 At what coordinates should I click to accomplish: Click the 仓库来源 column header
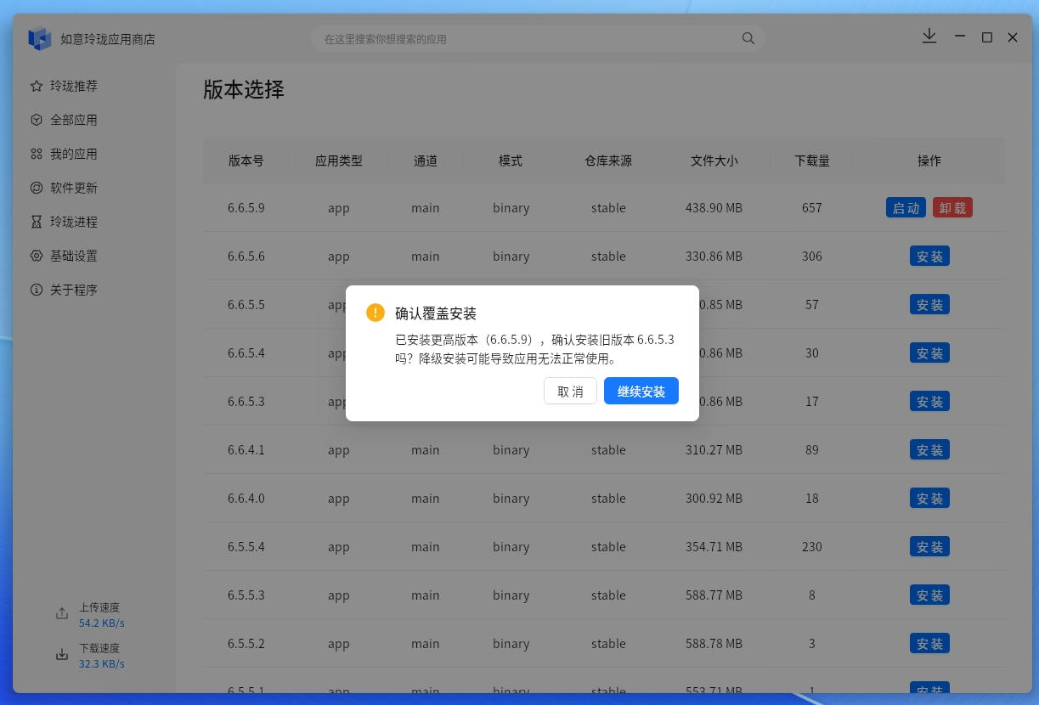click(x=608, y=161)
